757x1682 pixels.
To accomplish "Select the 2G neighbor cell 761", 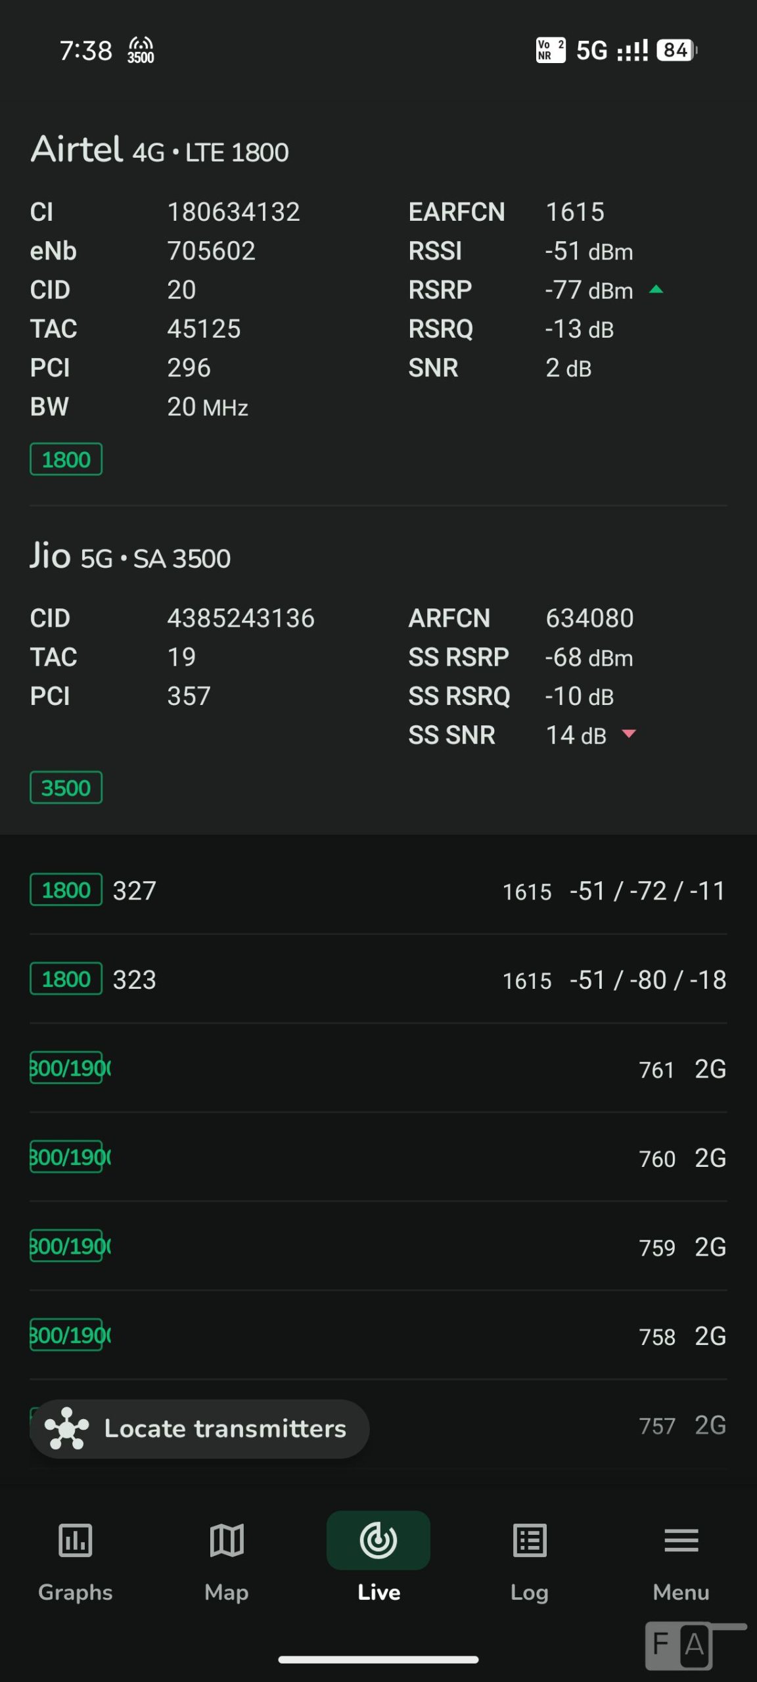I will [x=378, y=1069].
